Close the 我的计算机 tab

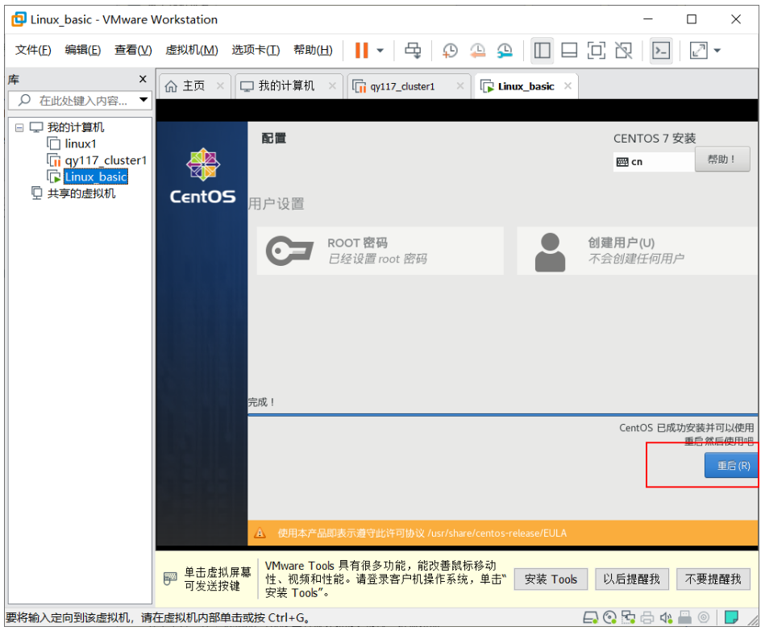point(332,86)
